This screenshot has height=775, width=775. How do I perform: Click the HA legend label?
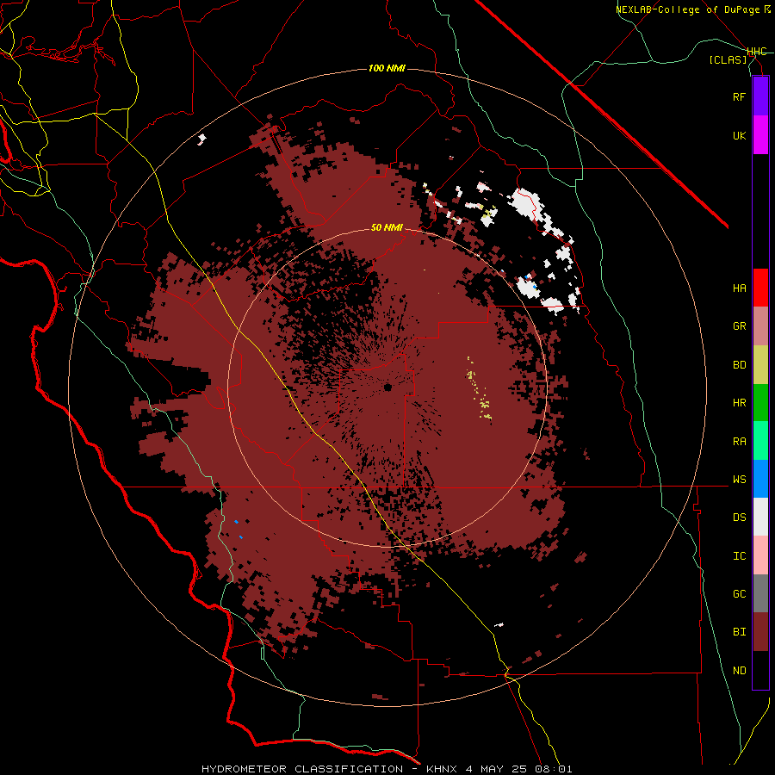pos(739,288)
